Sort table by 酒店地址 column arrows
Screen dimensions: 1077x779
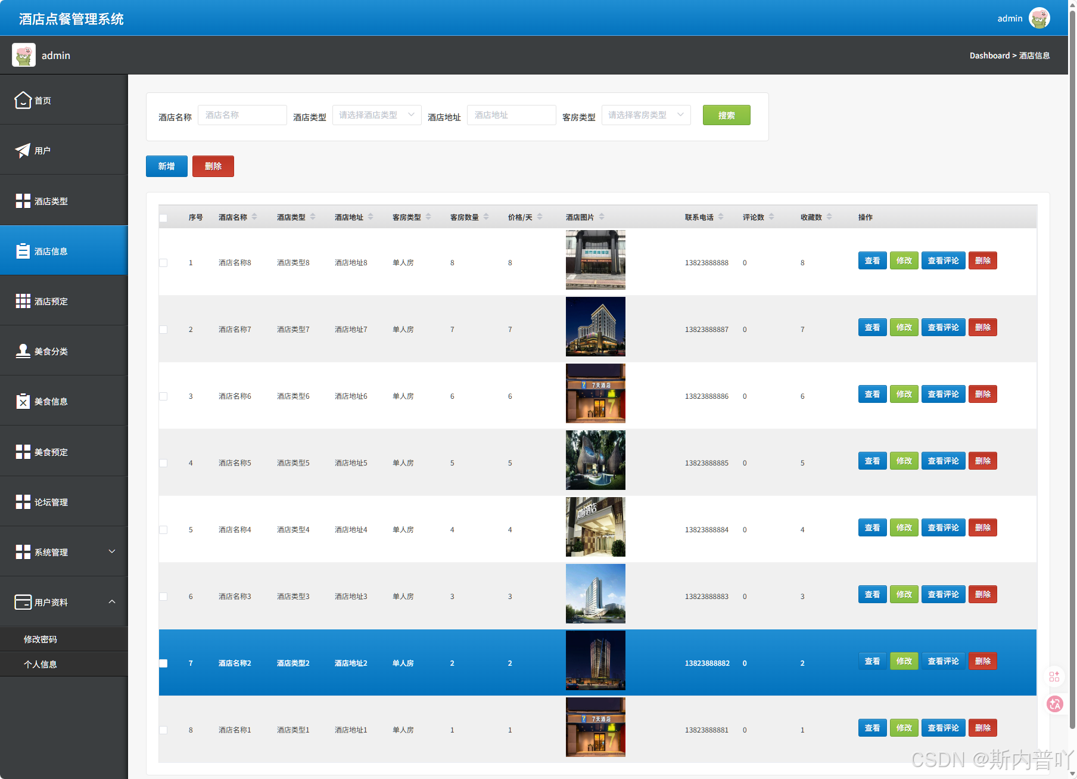pyautogui.click(x=371, y=217)
